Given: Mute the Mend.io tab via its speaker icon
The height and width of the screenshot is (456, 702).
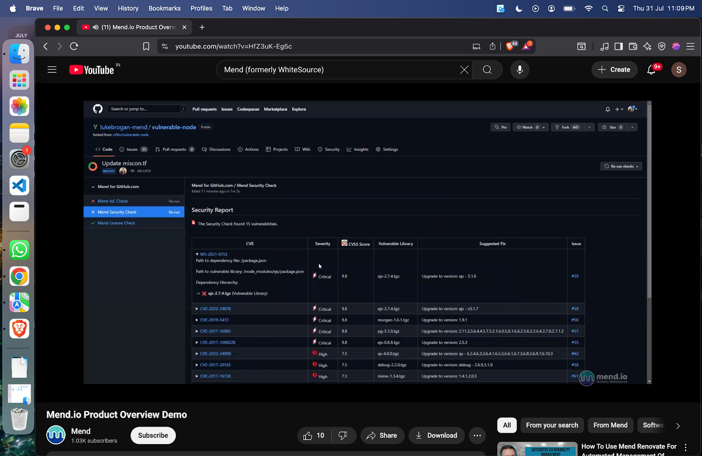Looking at the screenshot, I should point(96,27).
